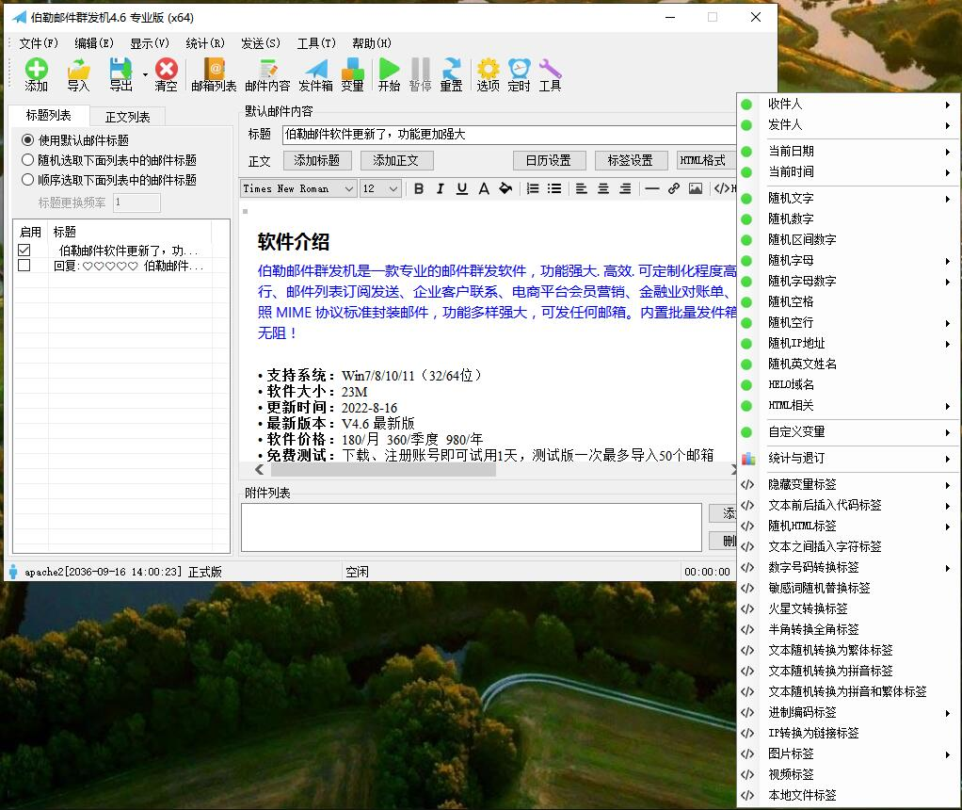The height and width of the screenshot is (810, 962).
Task: Center align text in the editor
Action: tap(603, 188)
